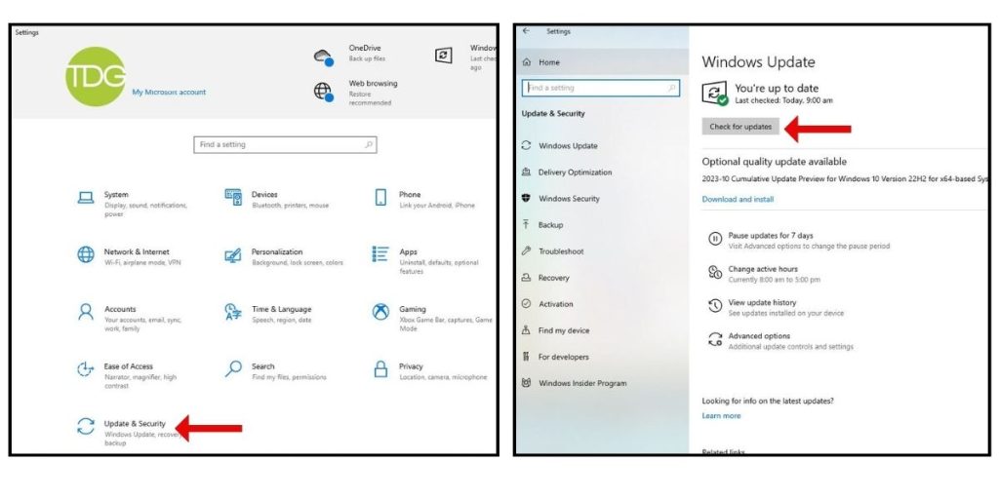This screenshot has height=499, width=999.
Task: Open View update history
Action: point(762,302)
